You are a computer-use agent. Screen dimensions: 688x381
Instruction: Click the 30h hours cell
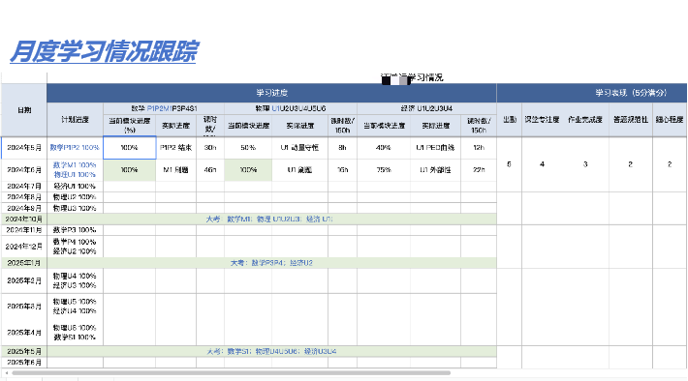[x=210, y=148]
